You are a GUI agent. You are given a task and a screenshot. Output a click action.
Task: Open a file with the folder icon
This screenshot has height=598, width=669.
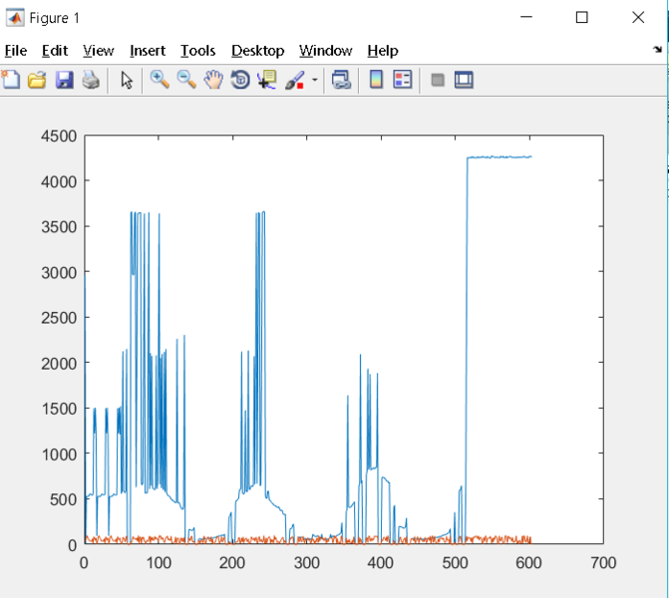coord(37,81)
